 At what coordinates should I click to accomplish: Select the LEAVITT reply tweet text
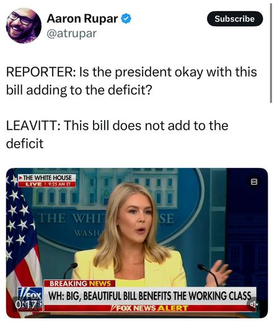pyautogui.click(x=117, y=134)
